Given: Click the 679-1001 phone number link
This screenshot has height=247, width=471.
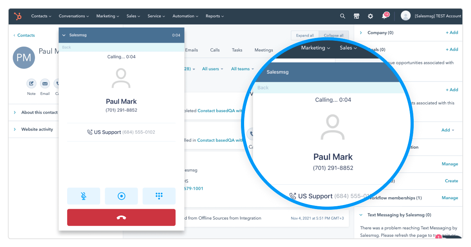Looking at the screenshot, I should (x=194, y=189).
